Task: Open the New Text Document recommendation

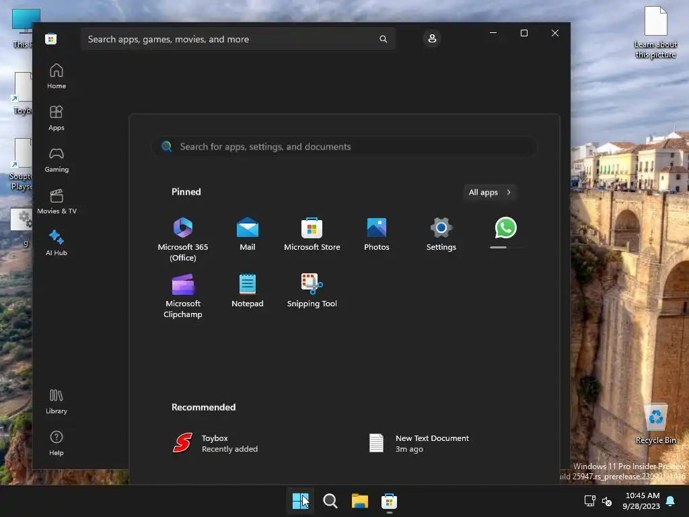Action: (x=419, y=443)
